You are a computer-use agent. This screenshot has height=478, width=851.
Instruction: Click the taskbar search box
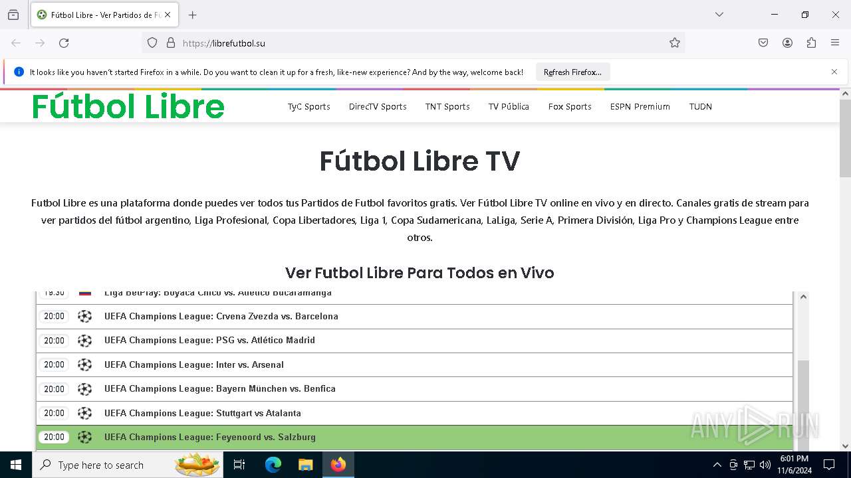pyautogui.click(x=128, y=465)
